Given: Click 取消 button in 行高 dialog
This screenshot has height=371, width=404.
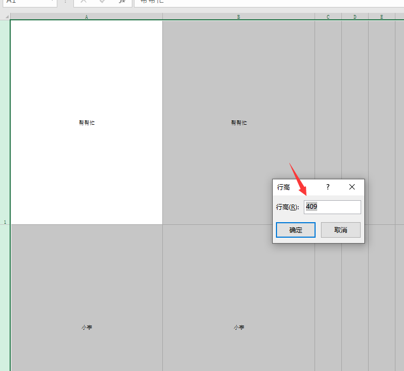Looking at the screenshot, I should click(x=341, y=230).
